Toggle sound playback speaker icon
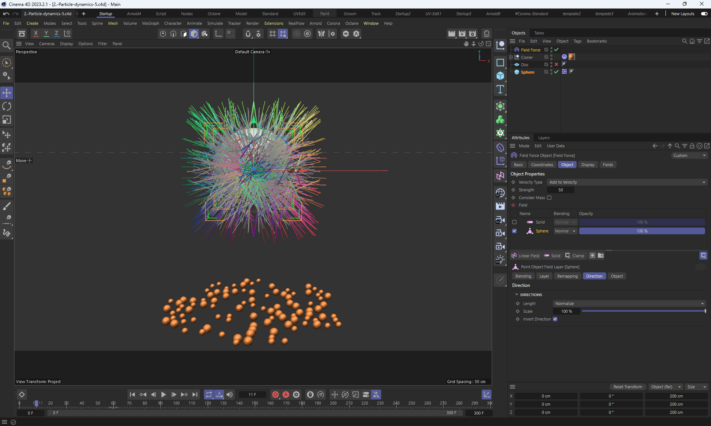This screenshot has width=711, height=426. (230, 395)
